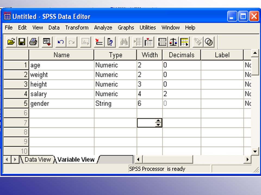
Task: Click the width value 6 for gender
Action: tap(150, 104)
